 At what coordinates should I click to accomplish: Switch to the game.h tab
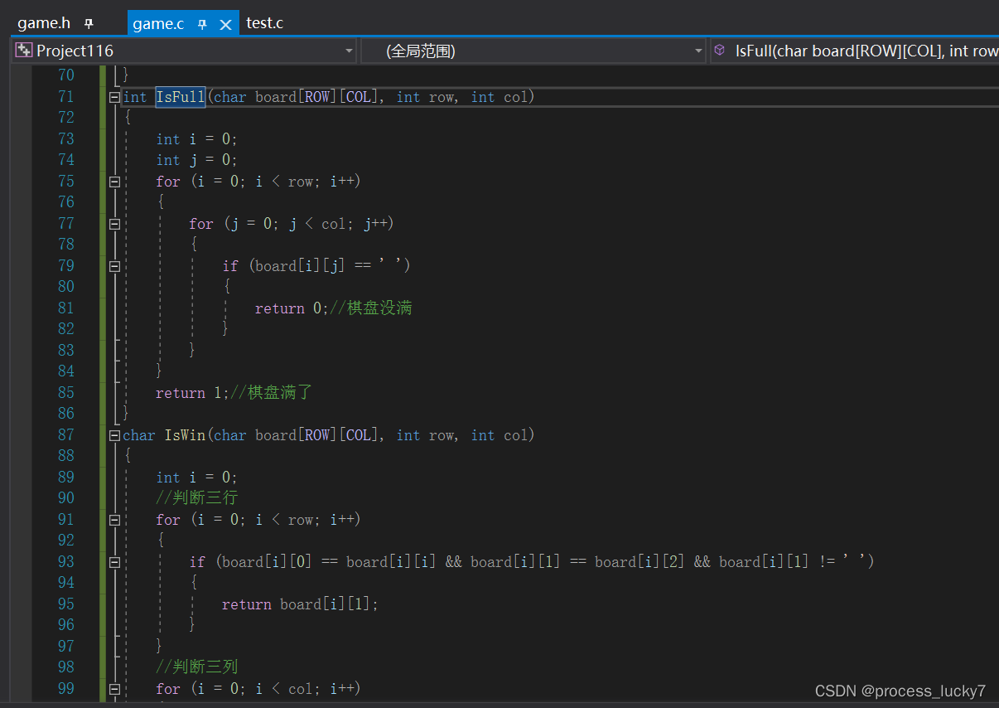click(43, 23)
